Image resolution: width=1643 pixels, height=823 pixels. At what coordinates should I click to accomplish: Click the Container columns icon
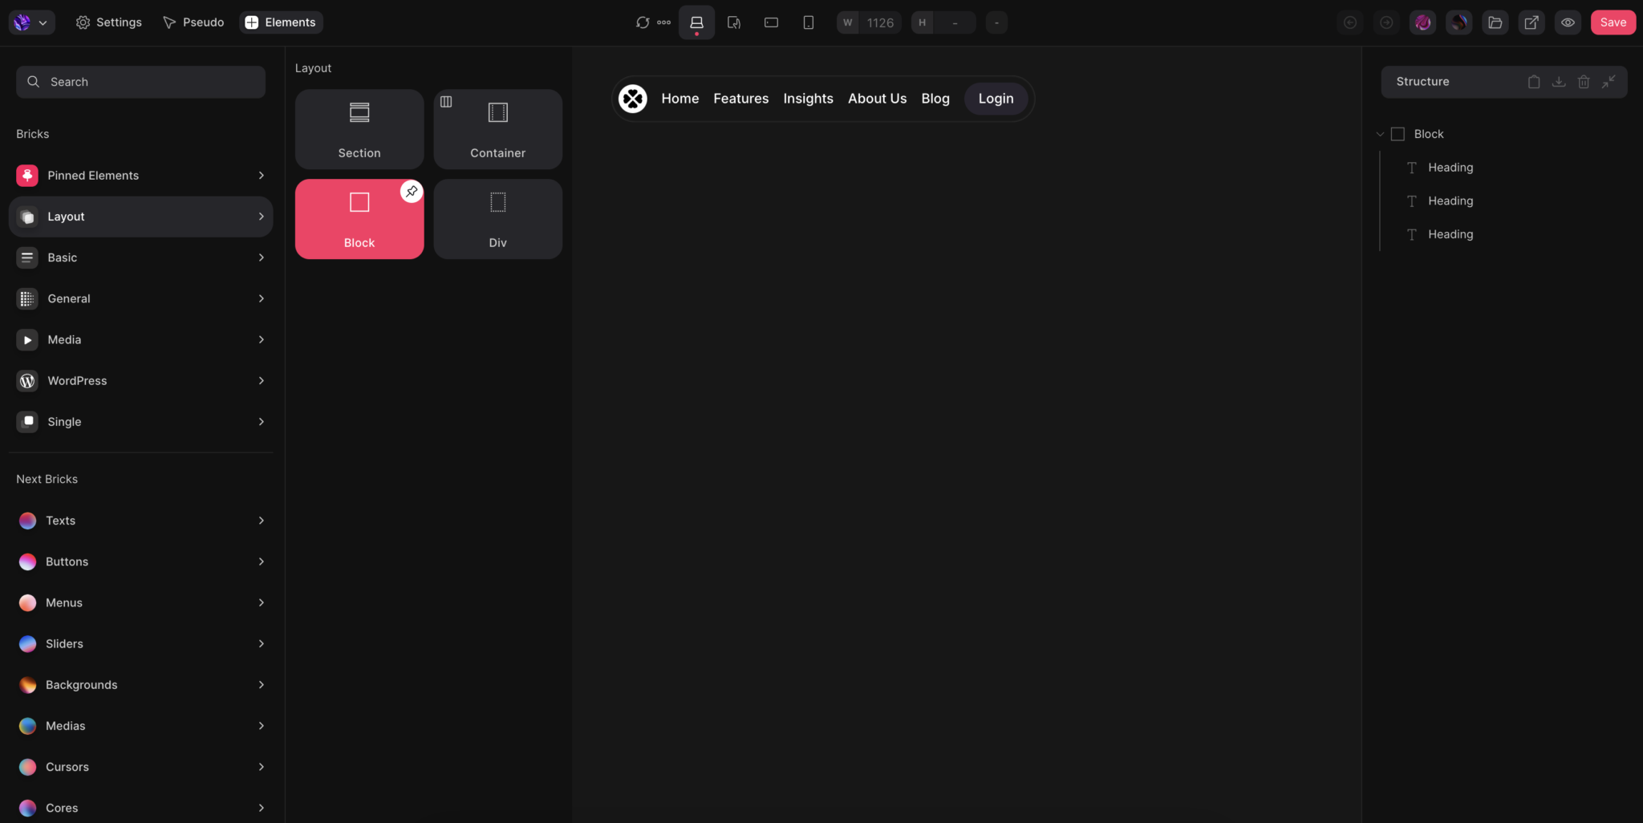pos(446,102)
